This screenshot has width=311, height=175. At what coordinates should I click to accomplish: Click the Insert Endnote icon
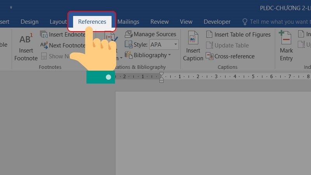coord(44,35)
